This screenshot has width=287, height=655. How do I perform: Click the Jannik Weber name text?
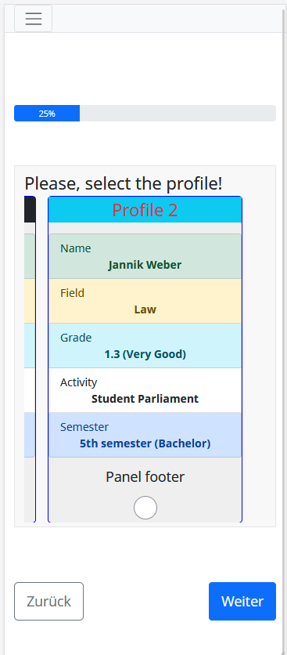point(145,265)
